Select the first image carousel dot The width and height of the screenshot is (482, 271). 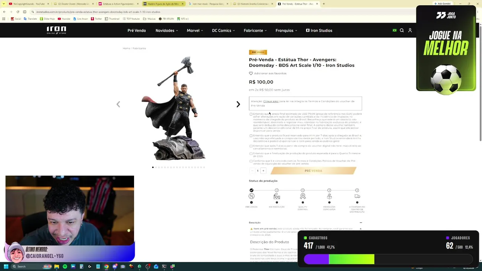click(x=153, y=167)
